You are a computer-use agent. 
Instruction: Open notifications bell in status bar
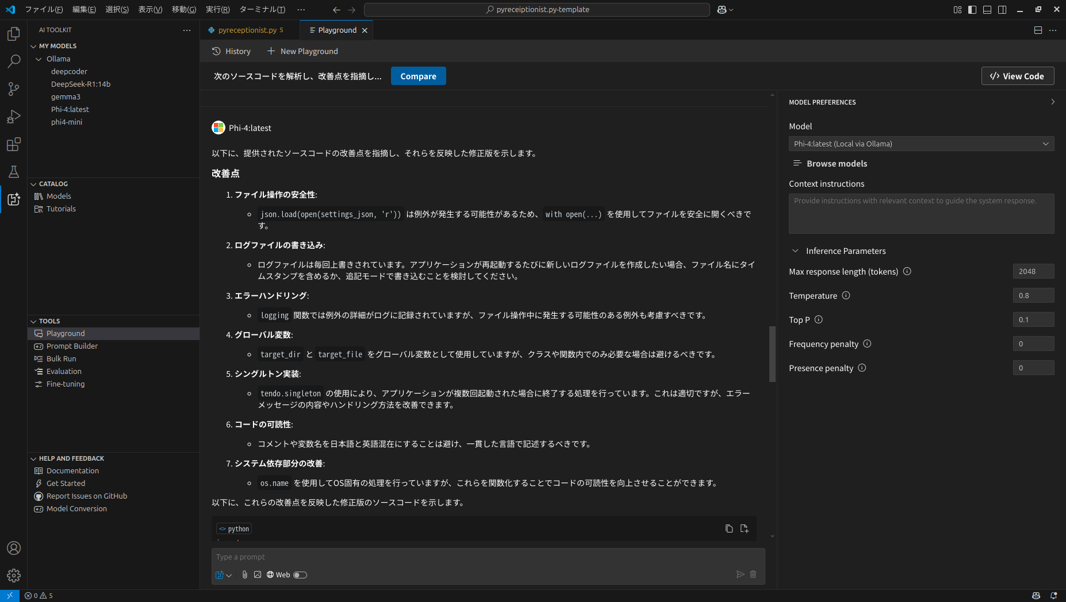(1053, 596)
